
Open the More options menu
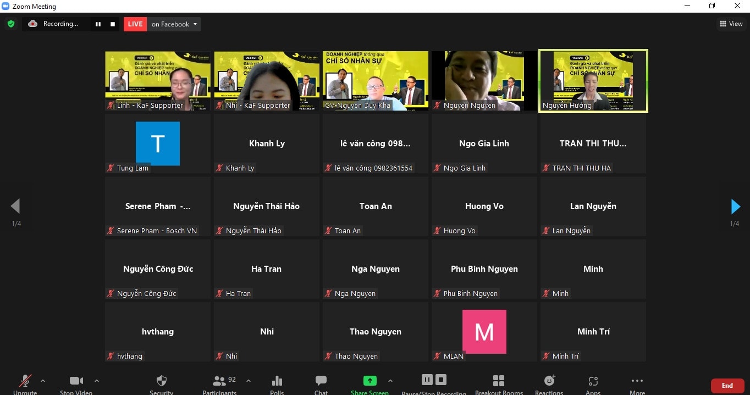click(637, 384)
